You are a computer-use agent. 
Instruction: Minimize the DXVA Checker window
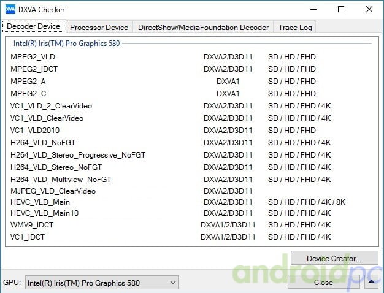pyautogui.click(x=313, y=10)
